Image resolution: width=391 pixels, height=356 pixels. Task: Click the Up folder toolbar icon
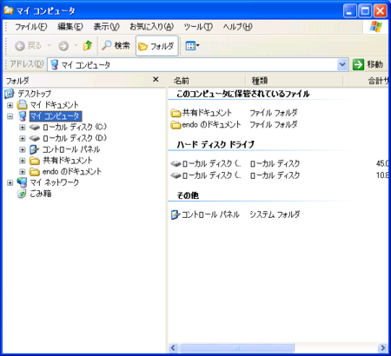click(88, 46)
